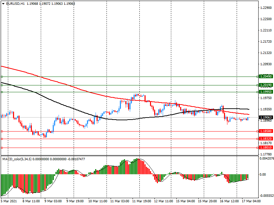Open the chart menu triangle beside EURUSD,H1
The image size is (274, 205).
click(3, 4)
